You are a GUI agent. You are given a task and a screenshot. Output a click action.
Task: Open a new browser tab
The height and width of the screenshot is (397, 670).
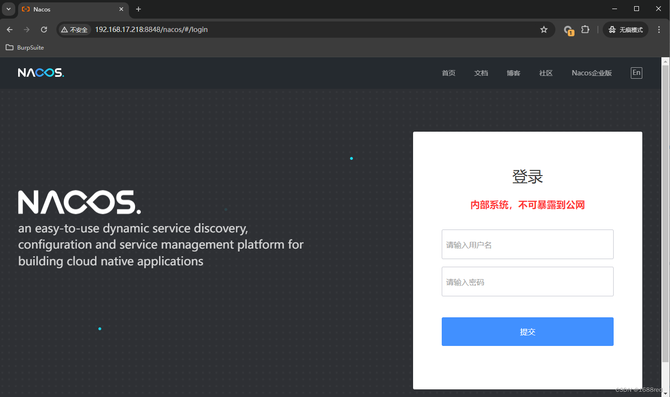[x=138, y=9]
